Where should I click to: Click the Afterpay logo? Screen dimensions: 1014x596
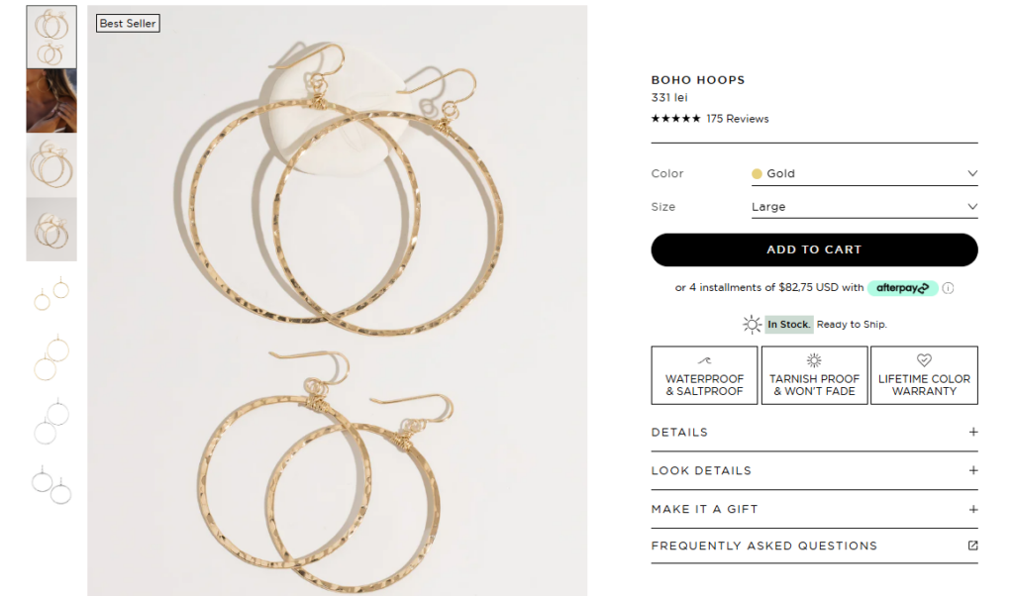pyautogui.click(x=902, y=288)
